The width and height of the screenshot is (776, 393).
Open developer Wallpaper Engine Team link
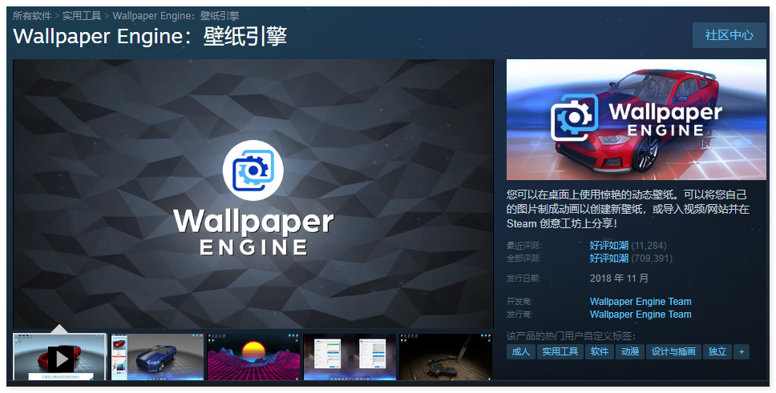coord(641,302)
